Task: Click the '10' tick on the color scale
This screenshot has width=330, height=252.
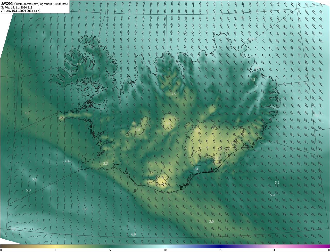Action: tap(165, 250)
